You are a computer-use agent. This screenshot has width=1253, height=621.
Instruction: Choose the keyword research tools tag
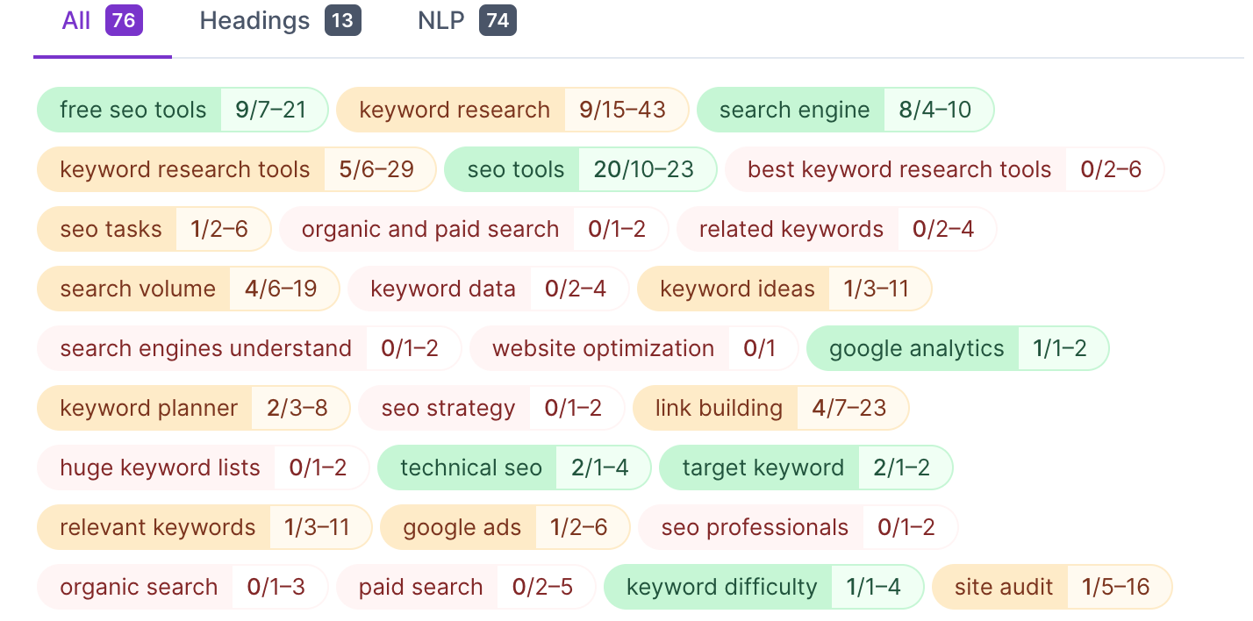237,169
